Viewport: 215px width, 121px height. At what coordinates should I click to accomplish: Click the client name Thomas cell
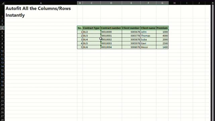click(x=148, y=36)
